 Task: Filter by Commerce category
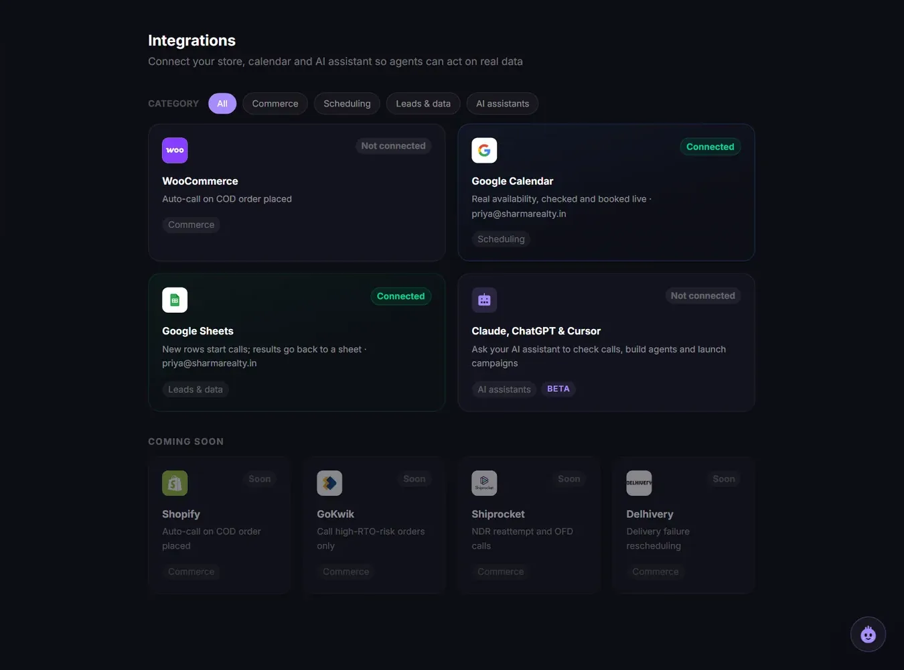tap(275, 103)
